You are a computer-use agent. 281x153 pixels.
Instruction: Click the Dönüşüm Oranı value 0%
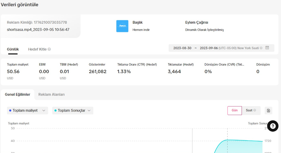point(208,71)
